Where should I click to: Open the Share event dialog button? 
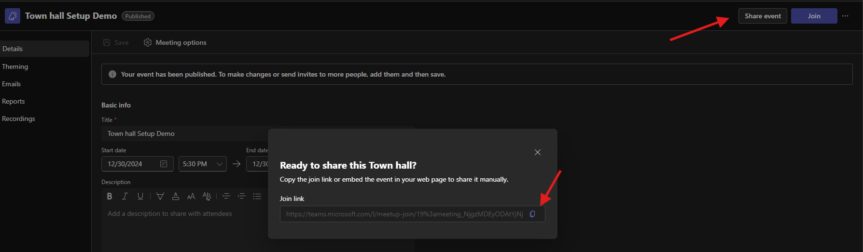coord(763,16)
